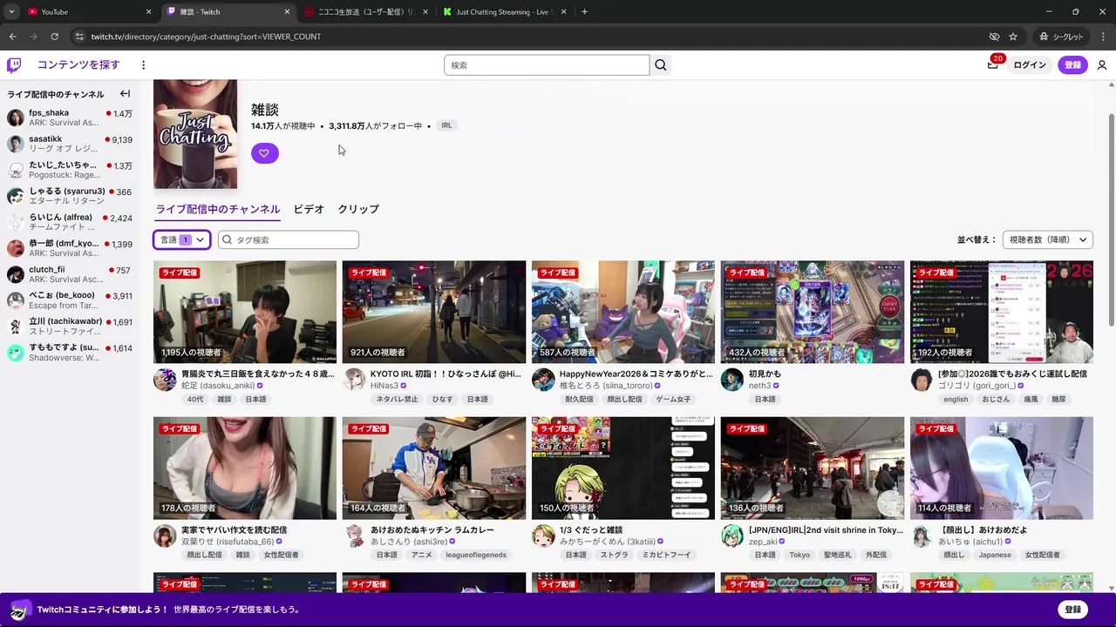Switch to the ニコニコ生放送 browser tab
The height and width of the screenshot is (627, 1116).
tap(365, 11)
